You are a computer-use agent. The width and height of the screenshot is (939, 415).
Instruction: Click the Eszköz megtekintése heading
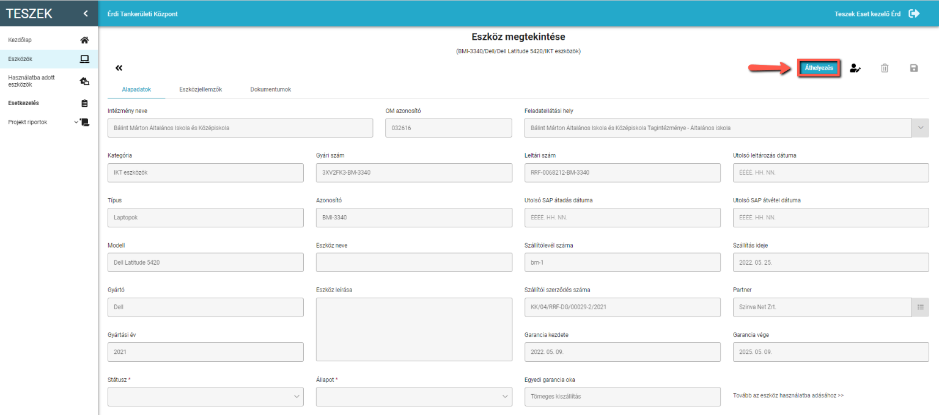518,37
